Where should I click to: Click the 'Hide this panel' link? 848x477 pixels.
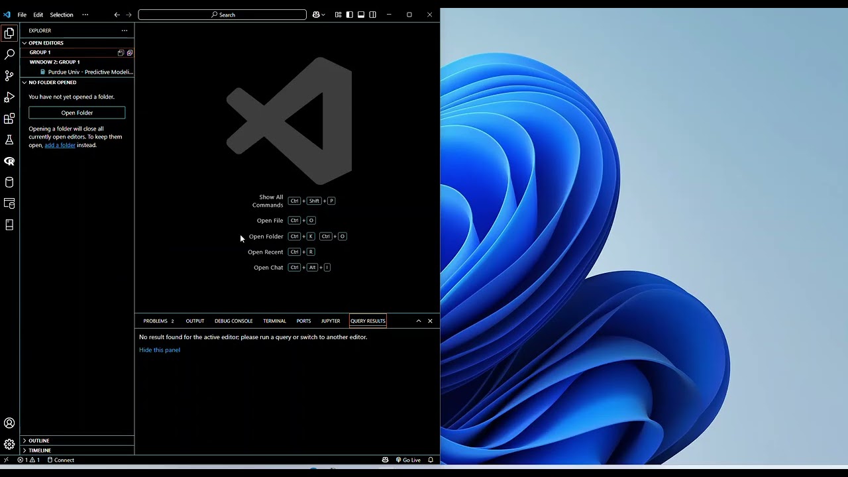160,350
